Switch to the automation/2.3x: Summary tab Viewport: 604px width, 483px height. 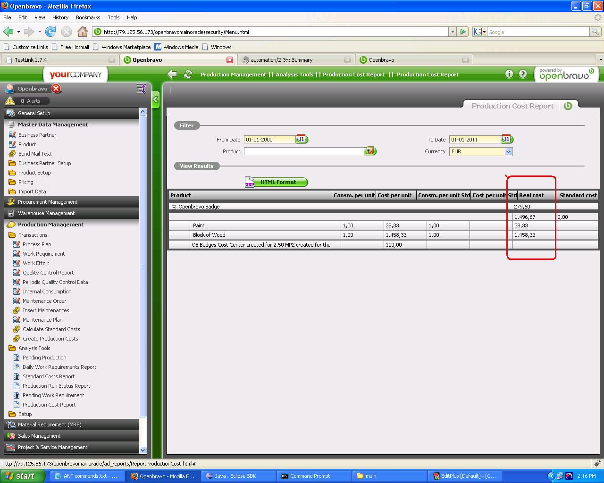point(282,60)
